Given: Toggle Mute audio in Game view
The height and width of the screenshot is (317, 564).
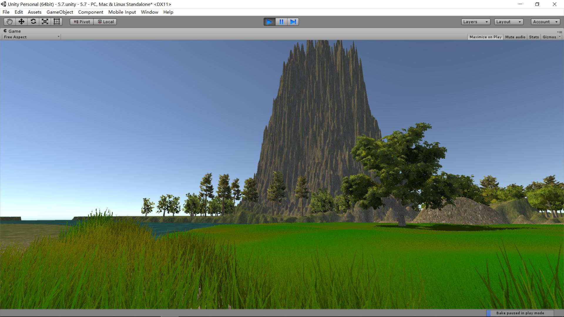Looking at the screenshot, I should coord(515,37).
